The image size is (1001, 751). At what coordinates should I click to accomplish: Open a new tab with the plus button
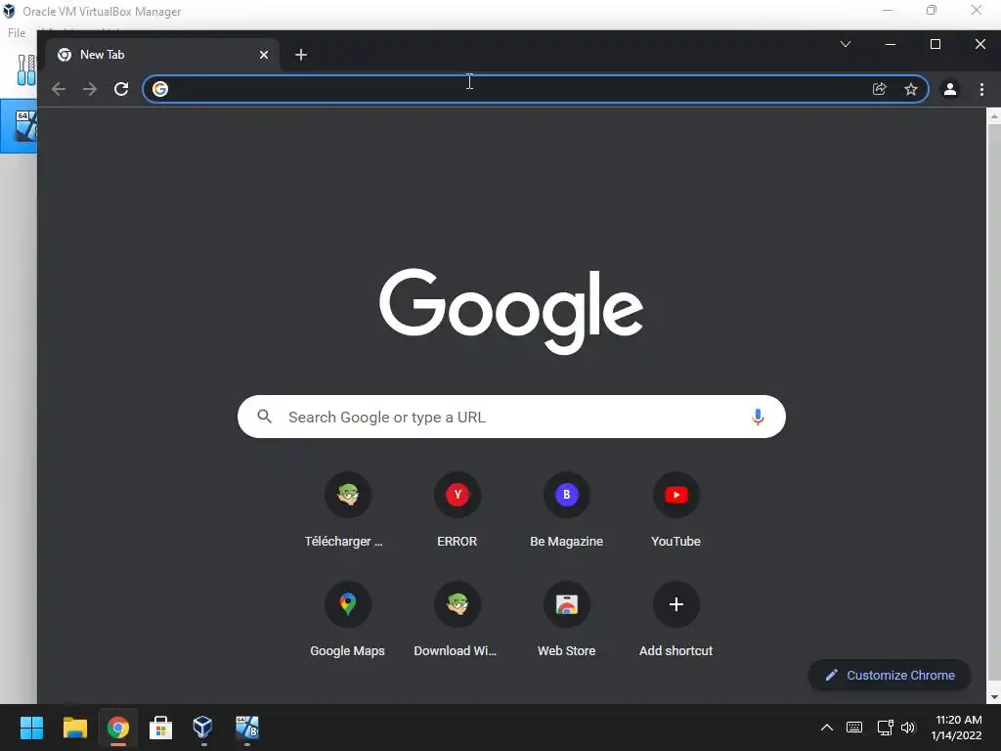pos(301,55)
